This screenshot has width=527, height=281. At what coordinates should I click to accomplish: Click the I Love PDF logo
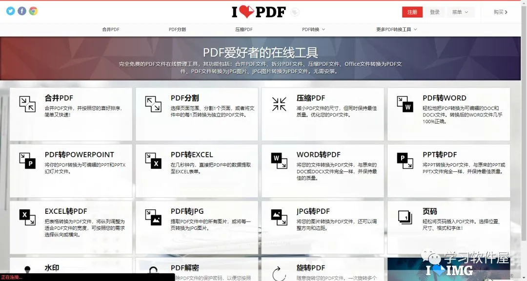259,12
